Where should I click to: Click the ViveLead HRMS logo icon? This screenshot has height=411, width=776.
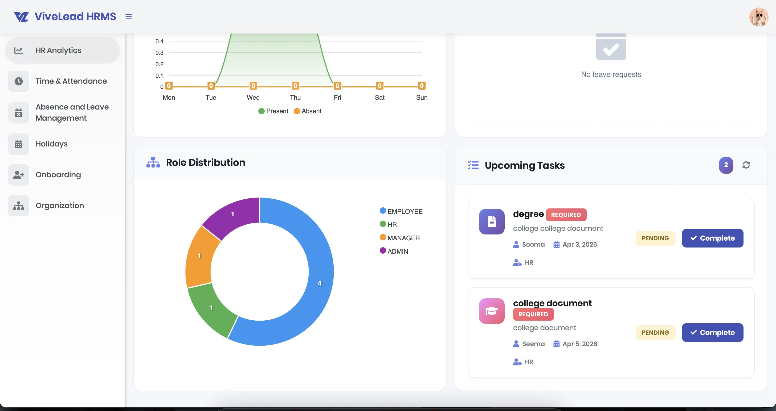(x=21, y=16)
